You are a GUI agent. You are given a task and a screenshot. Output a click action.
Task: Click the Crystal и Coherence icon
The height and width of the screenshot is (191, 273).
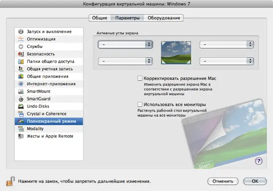tap(21, 114)
